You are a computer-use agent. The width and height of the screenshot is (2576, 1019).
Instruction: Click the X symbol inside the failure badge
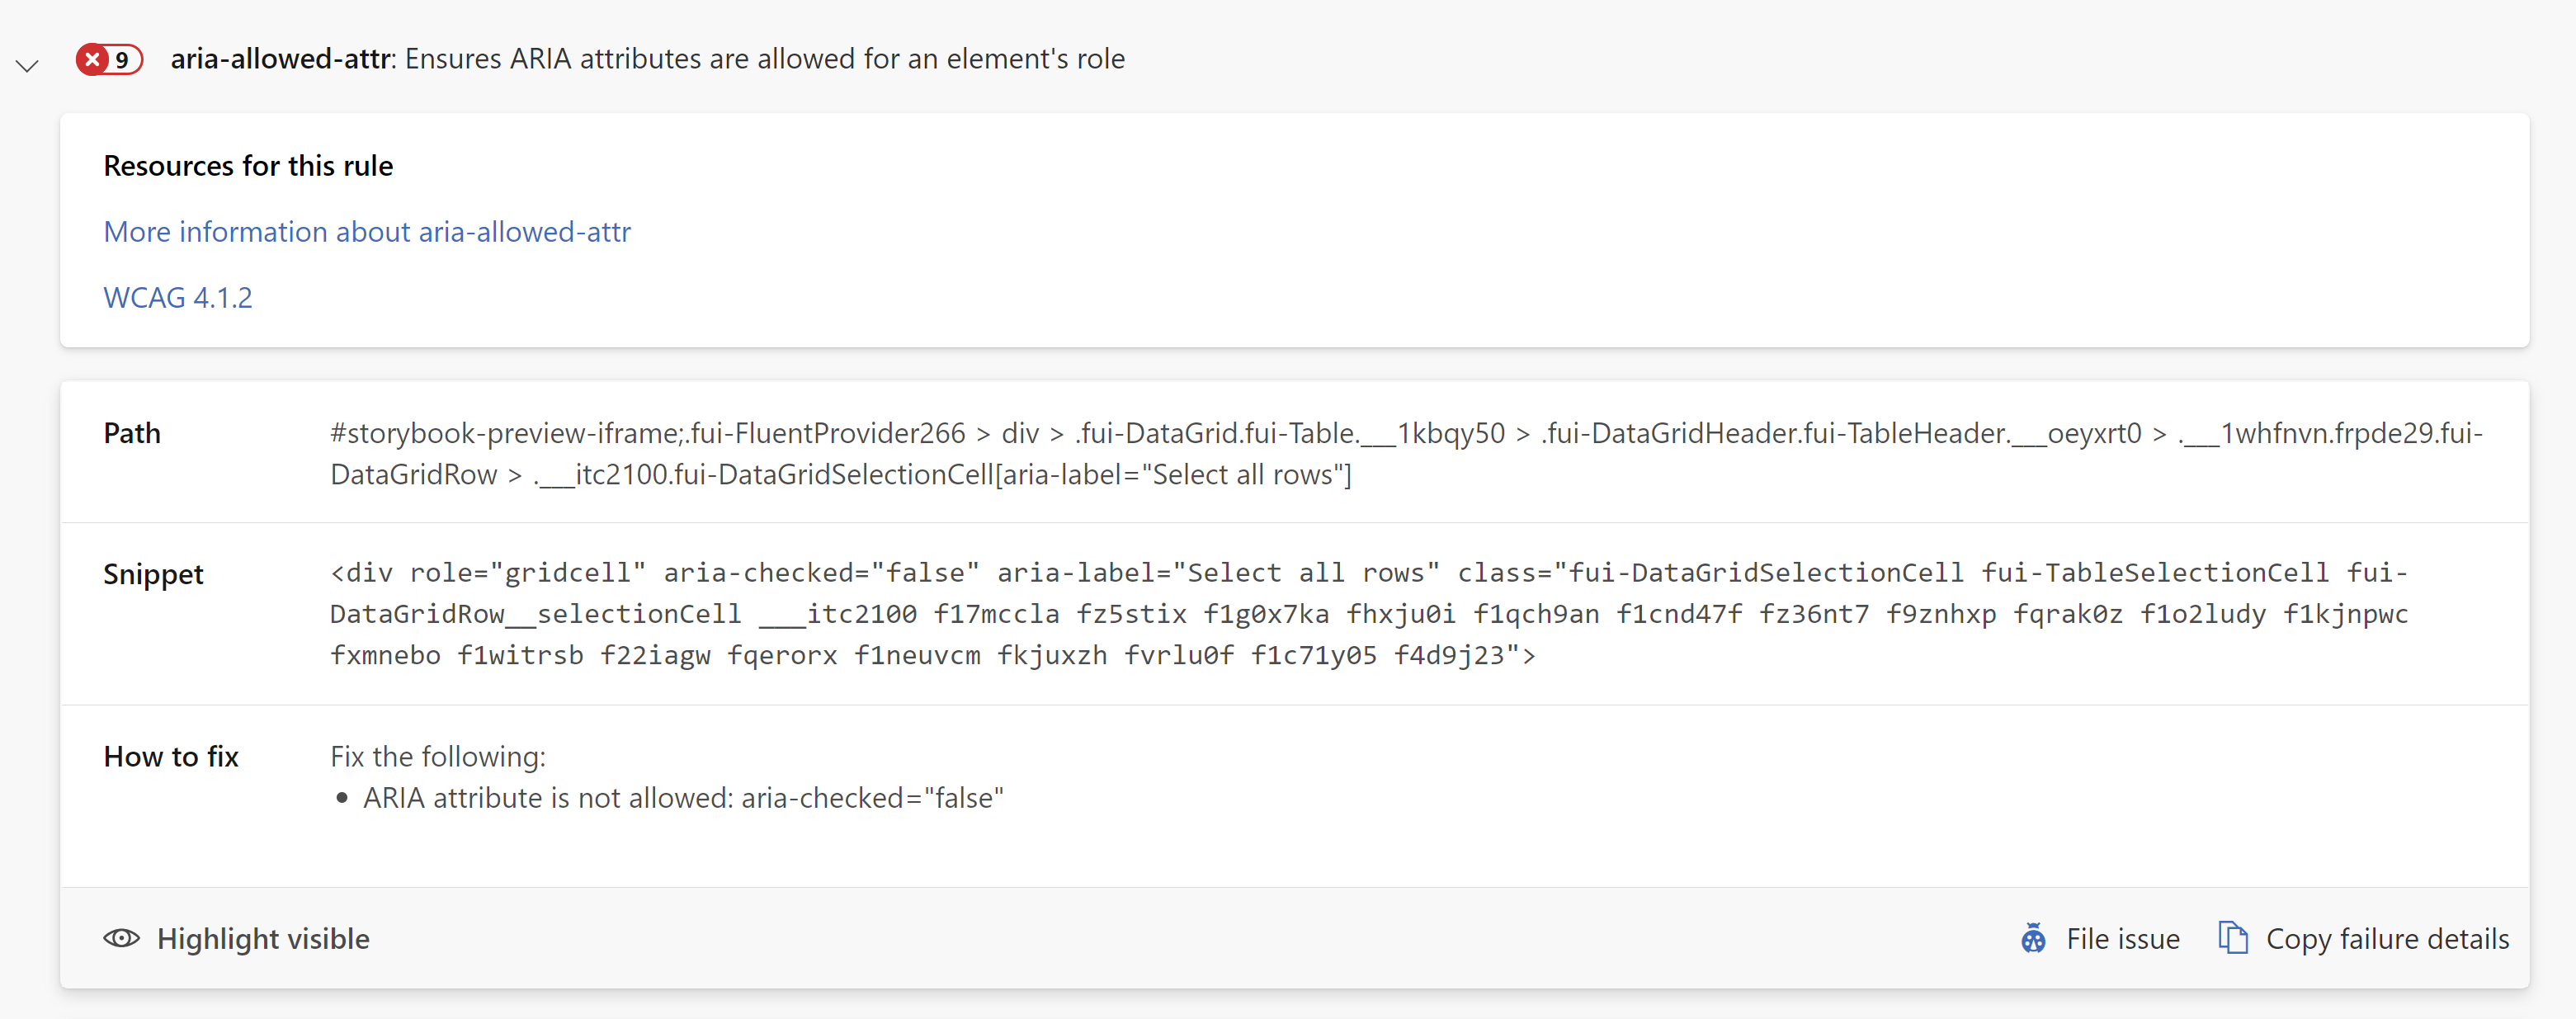click(95, 60)
